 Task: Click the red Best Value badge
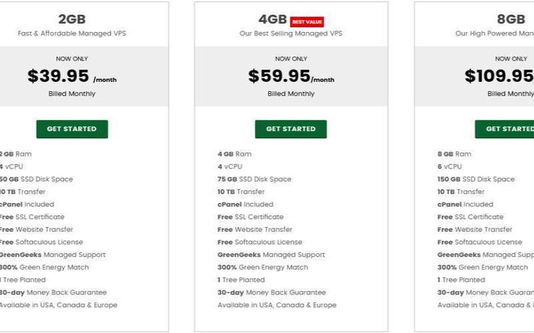[307, 22]
